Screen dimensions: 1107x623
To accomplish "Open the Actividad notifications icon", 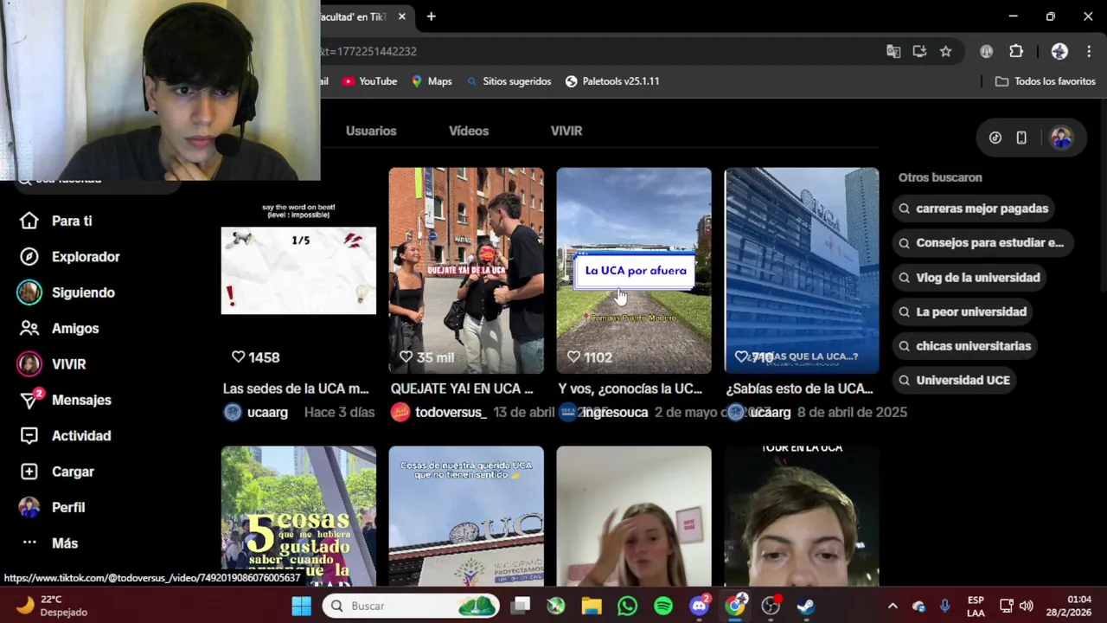I will pos(29,436).
